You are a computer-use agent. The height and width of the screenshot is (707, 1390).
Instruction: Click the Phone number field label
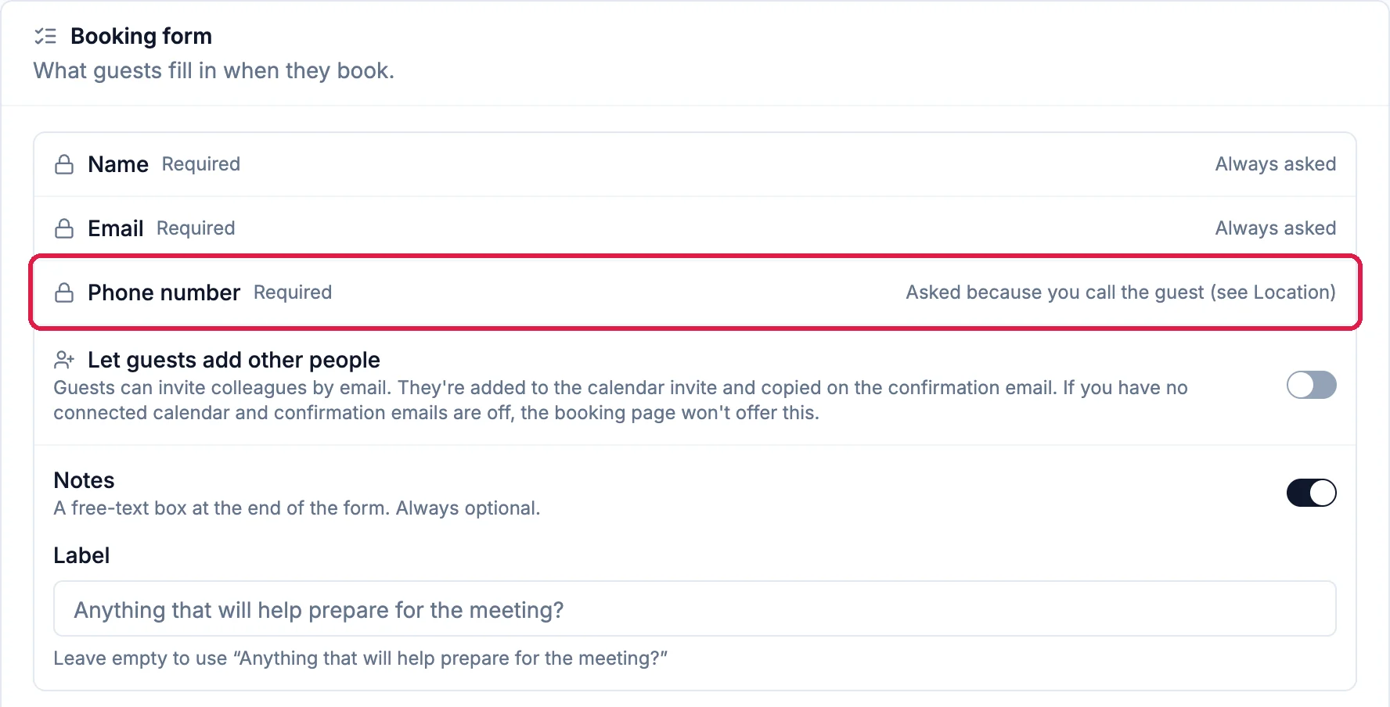[x=164, y=292]
